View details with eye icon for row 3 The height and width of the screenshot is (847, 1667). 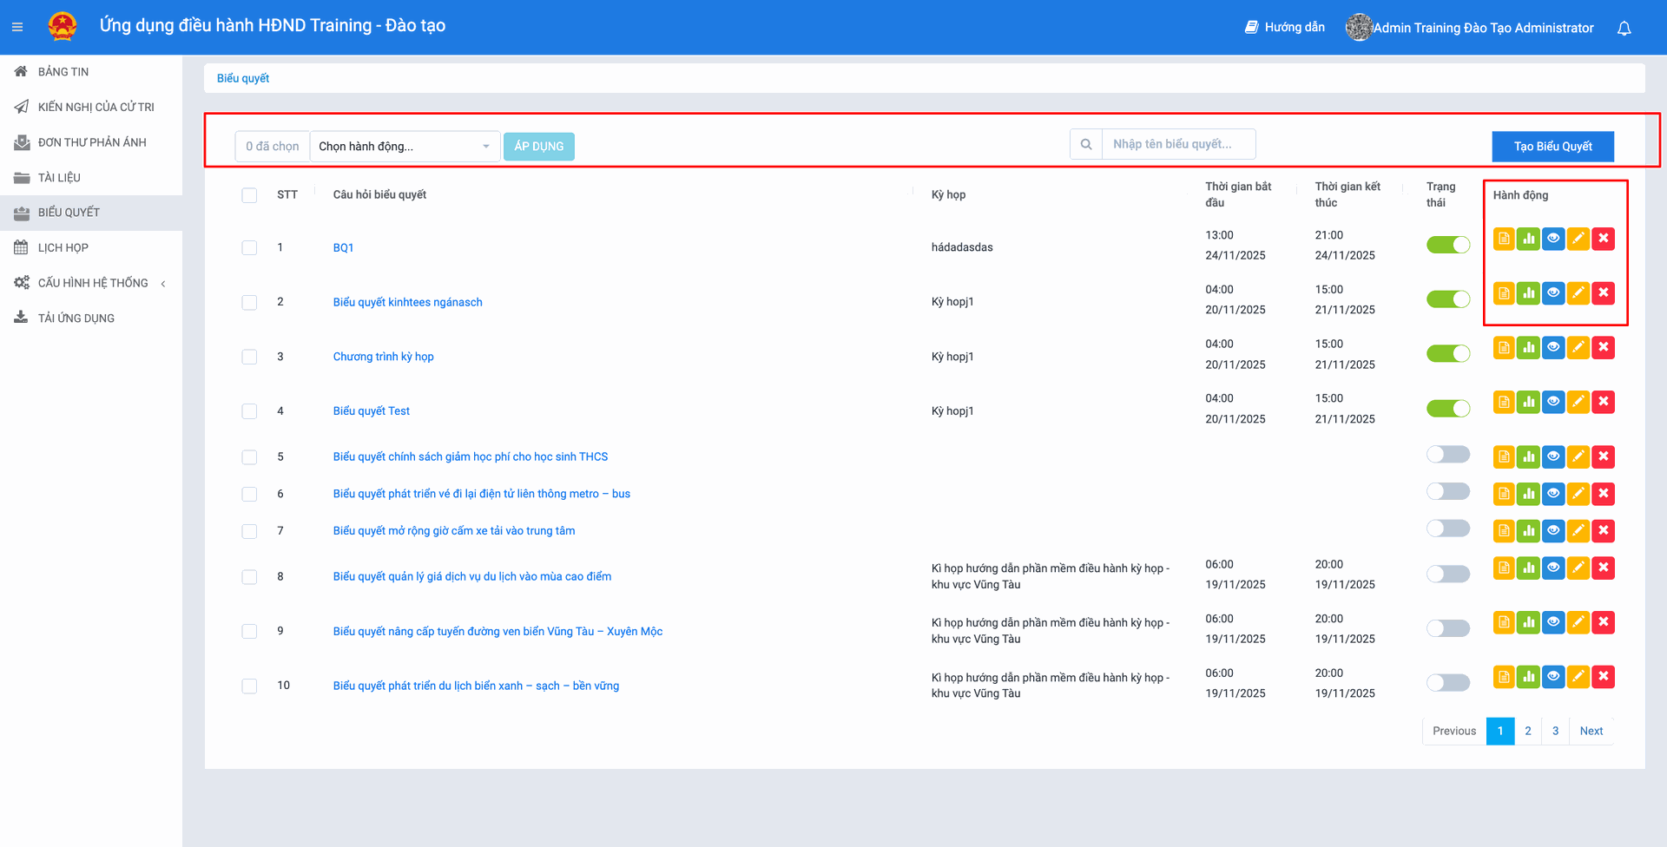click(x=1553, y=348)
